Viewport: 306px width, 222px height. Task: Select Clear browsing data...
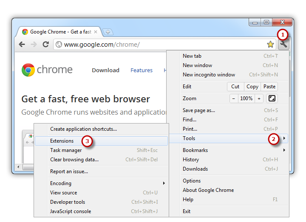pos(108,160)
